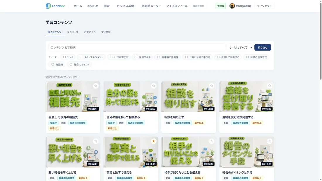Open thumbnail of 相手が知りたいことを伝える
This screenshot has width=322, height=181.
pyautogui.click(x=189, y=152)
